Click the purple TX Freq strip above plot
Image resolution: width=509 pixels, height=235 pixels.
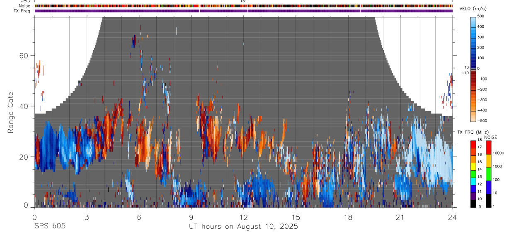[x=244, y=11]
